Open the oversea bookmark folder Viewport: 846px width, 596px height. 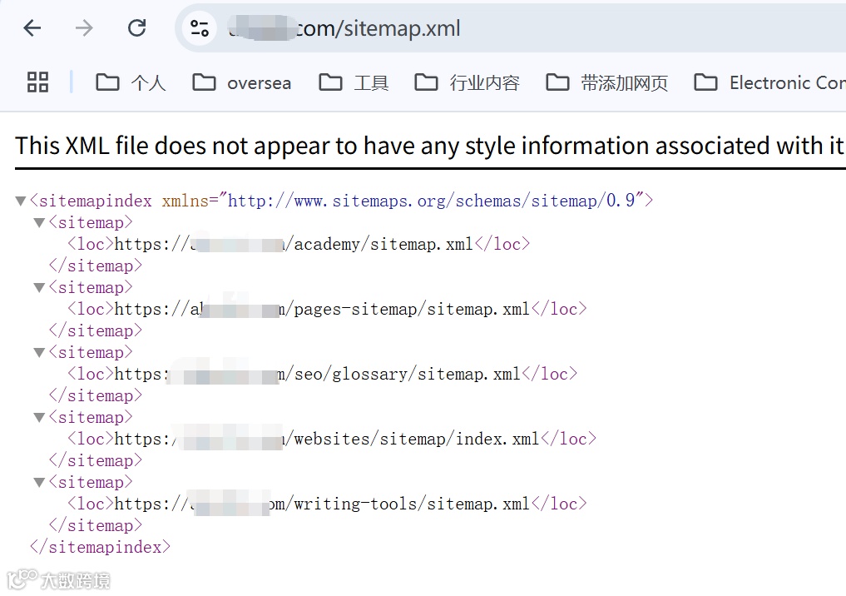click(x=242, y=82)
